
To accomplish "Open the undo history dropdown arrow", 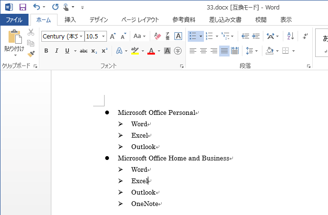I will pyautogui.click(x=44, y=7).
